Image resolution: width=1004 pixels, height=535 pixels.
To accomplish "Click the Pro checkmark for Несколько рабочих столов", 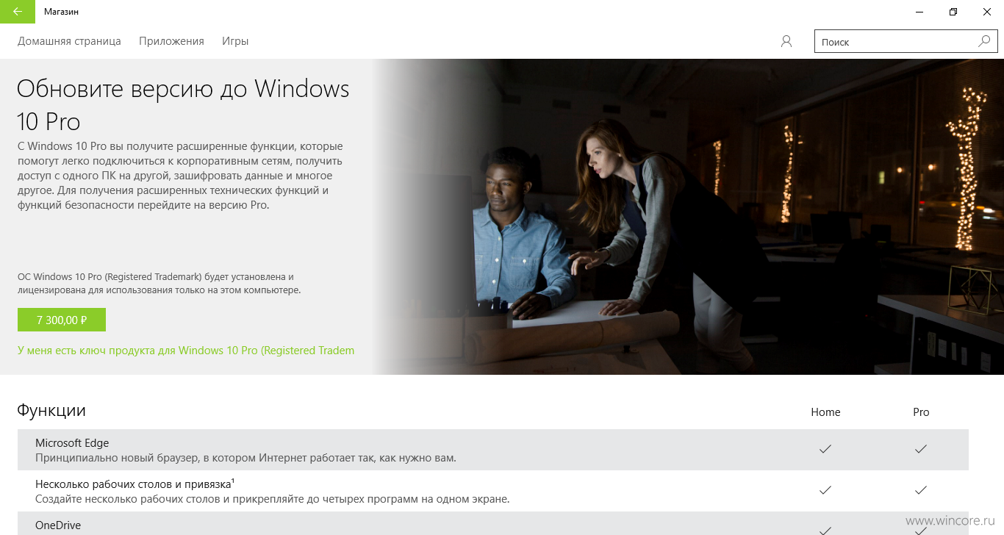I will click(921, 489).
